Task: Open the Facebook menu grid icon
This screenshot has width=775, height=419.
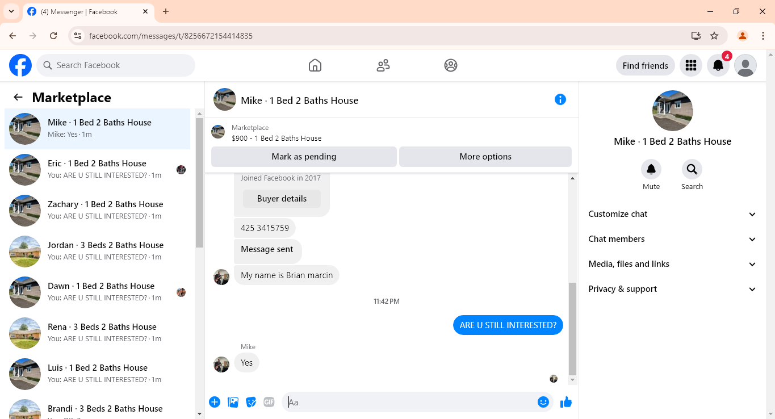Action: click(x=691, y=65)
